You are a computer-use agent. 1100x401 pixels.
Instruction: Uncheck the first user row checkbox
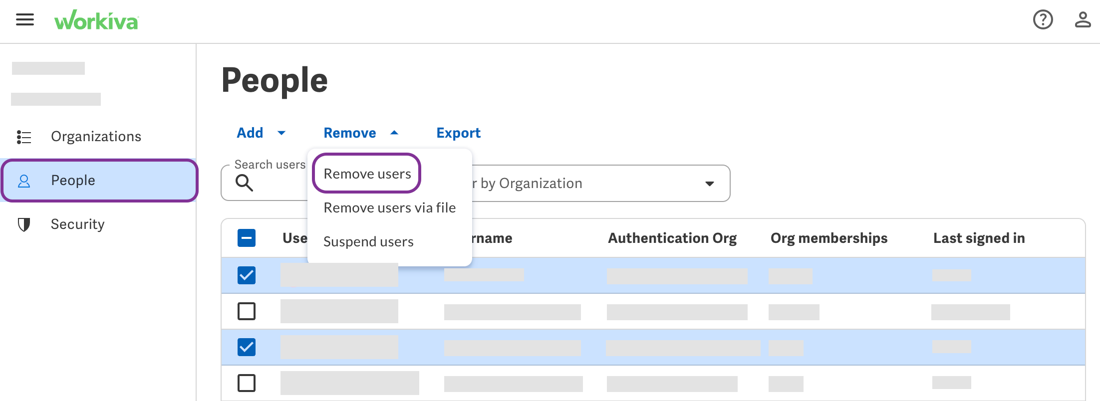click(247, 275)
